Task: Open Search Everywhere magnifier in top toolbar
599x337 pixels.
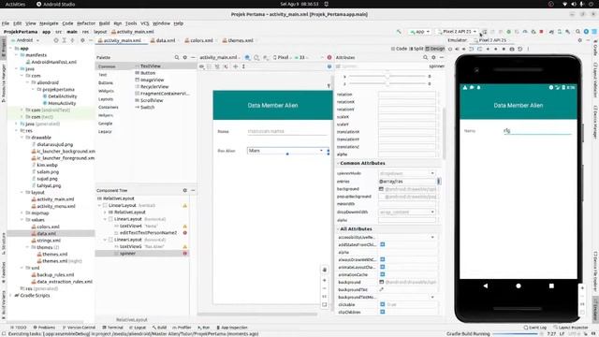Action: coord(578,32)
